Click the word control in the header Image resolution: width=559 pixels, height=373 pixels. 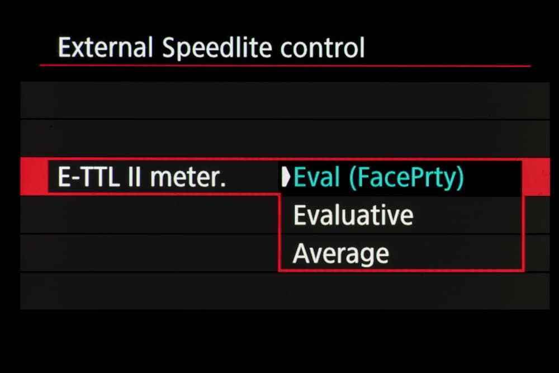click(323, 48)
